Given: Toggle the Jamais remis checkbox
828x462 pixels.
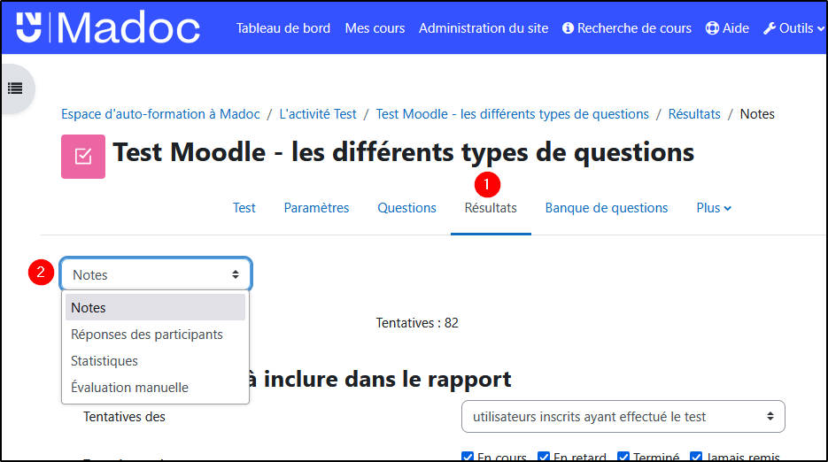Looking at the screenshot, I should click(696, 457).
